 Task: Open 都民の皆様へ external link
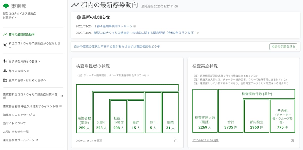click(x=17, y=71)
